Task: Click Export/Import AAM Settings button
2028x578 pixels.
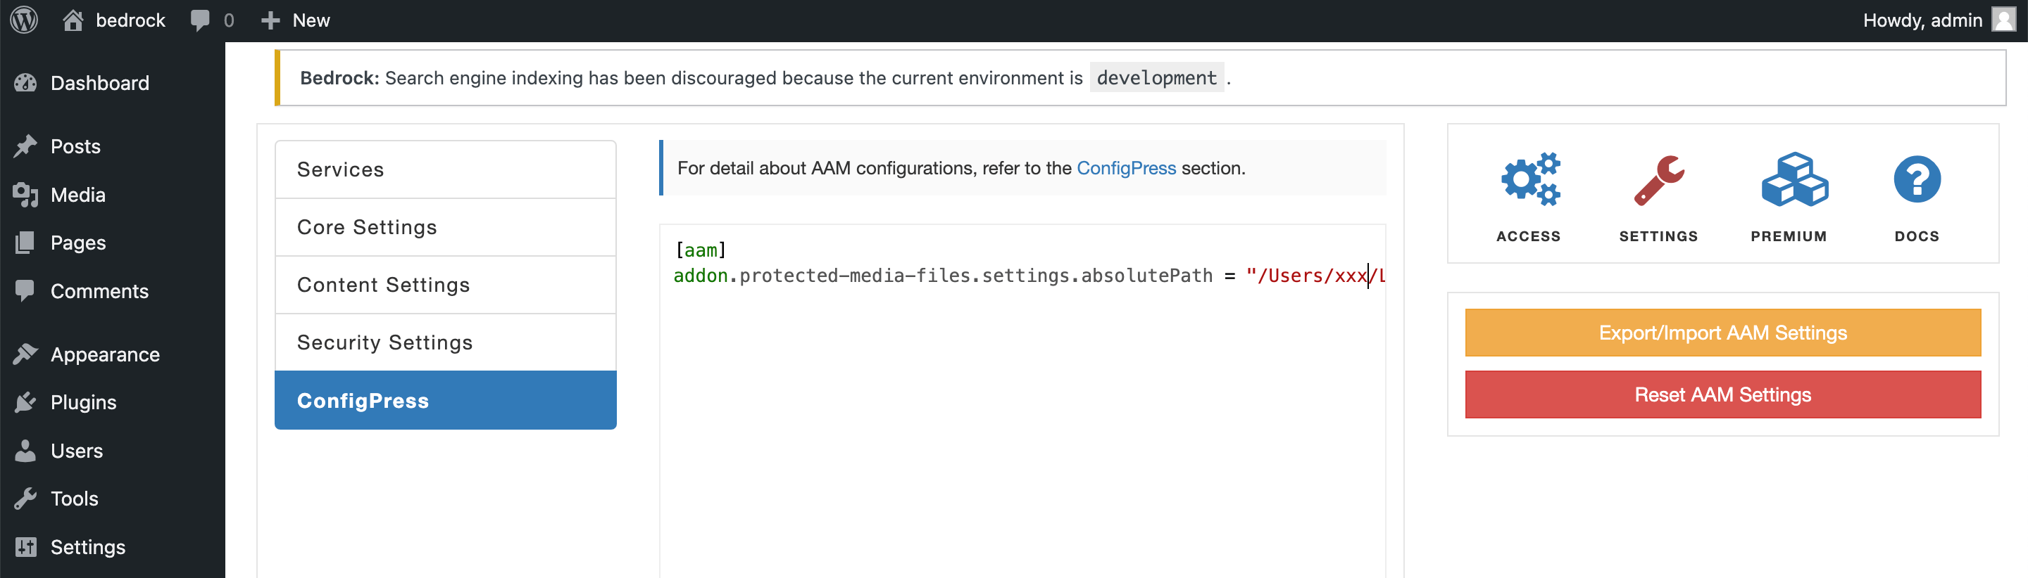Action: [x=1722, y=333]
